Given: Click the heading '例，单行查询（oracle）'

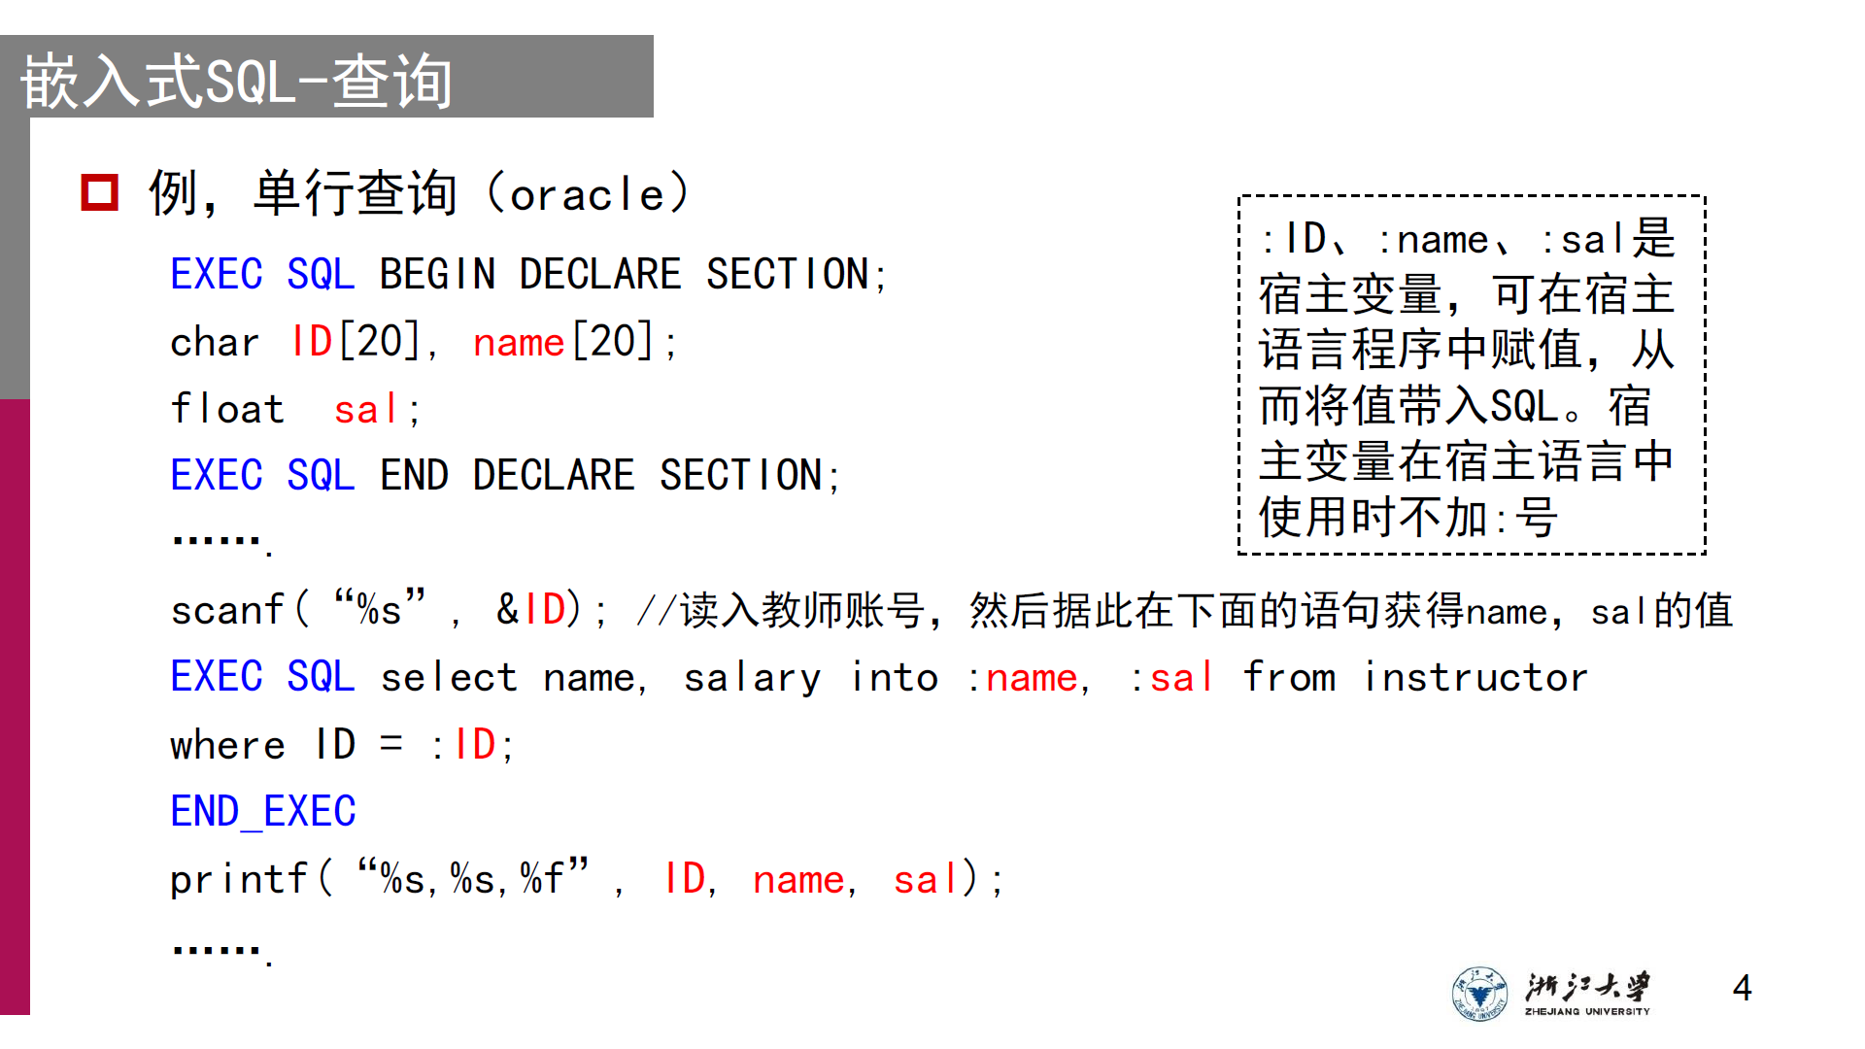Looking at the screenshot, I should [420, 192].
